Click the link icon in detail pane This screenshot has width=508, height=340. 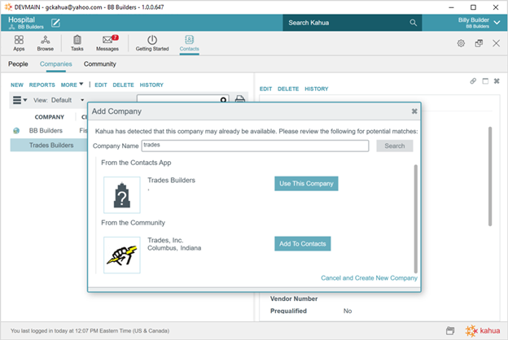pos(473,81)
